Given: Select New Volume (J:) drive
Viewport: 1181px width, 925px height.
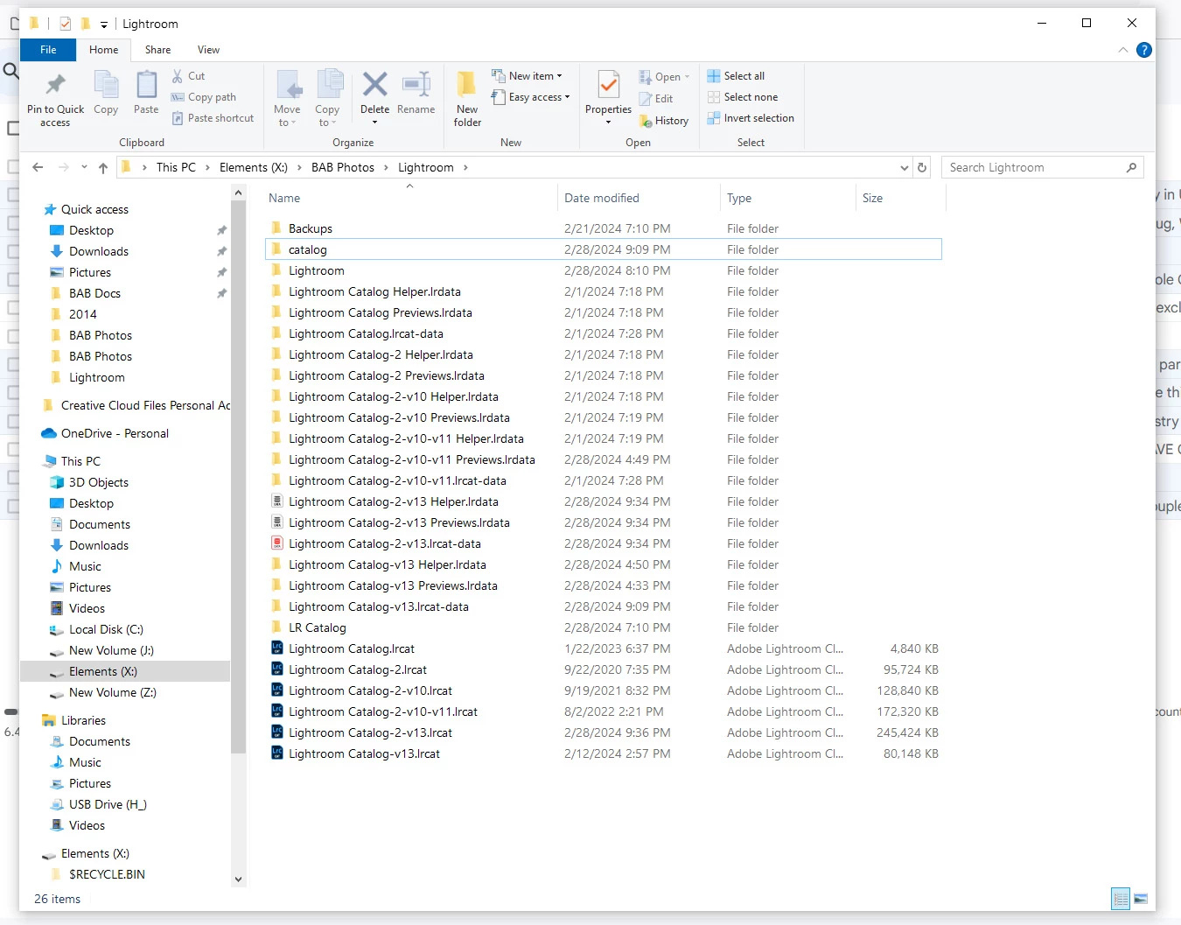Looking at the screenshot, I should point(111,650).
